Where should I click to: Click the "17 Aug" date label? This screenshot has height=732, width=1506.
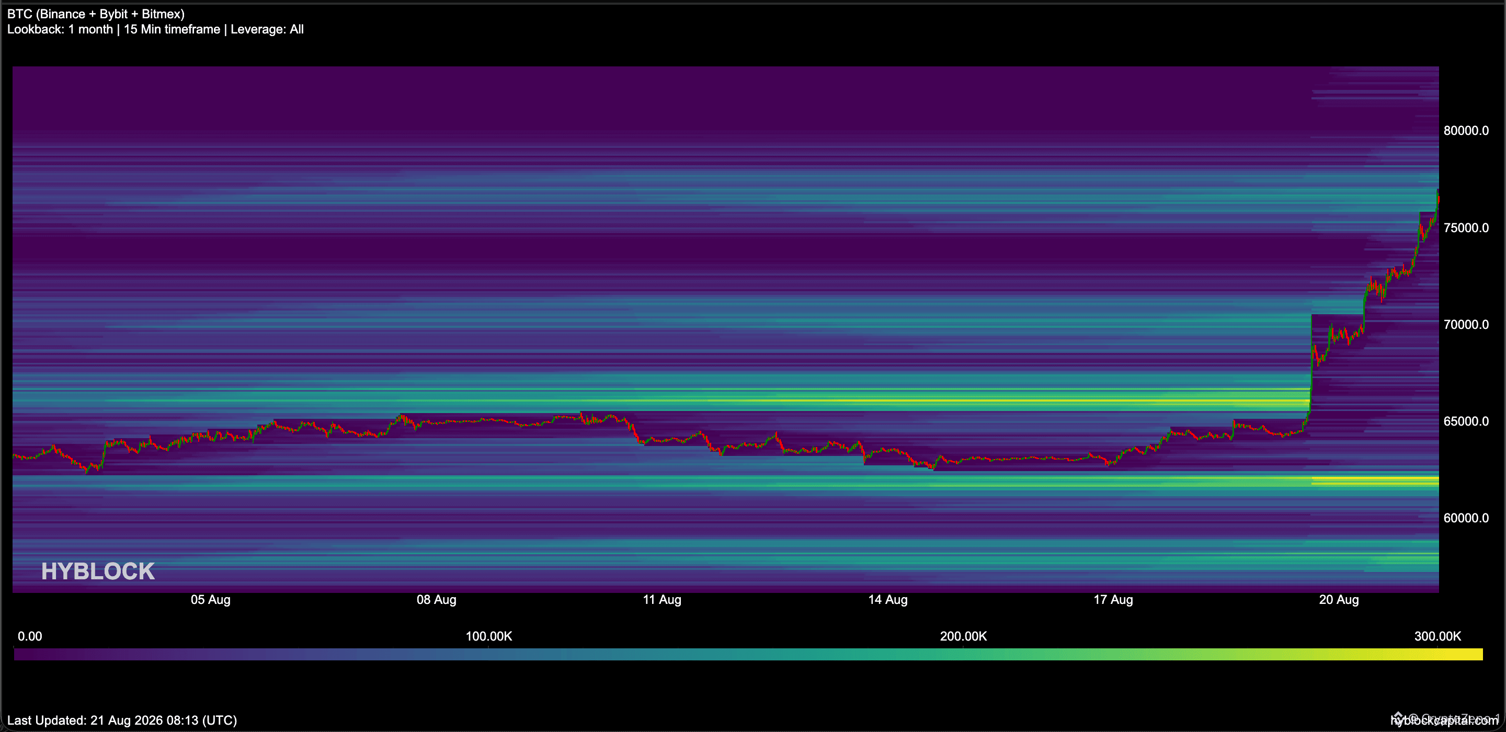pyautogui.click(x=1113, y=599)
